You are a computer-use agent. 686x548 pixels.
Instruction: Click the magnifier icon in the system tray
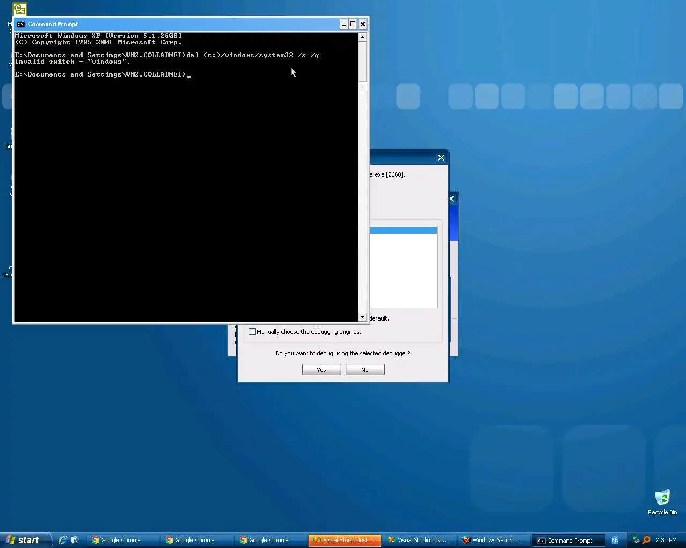646,540
